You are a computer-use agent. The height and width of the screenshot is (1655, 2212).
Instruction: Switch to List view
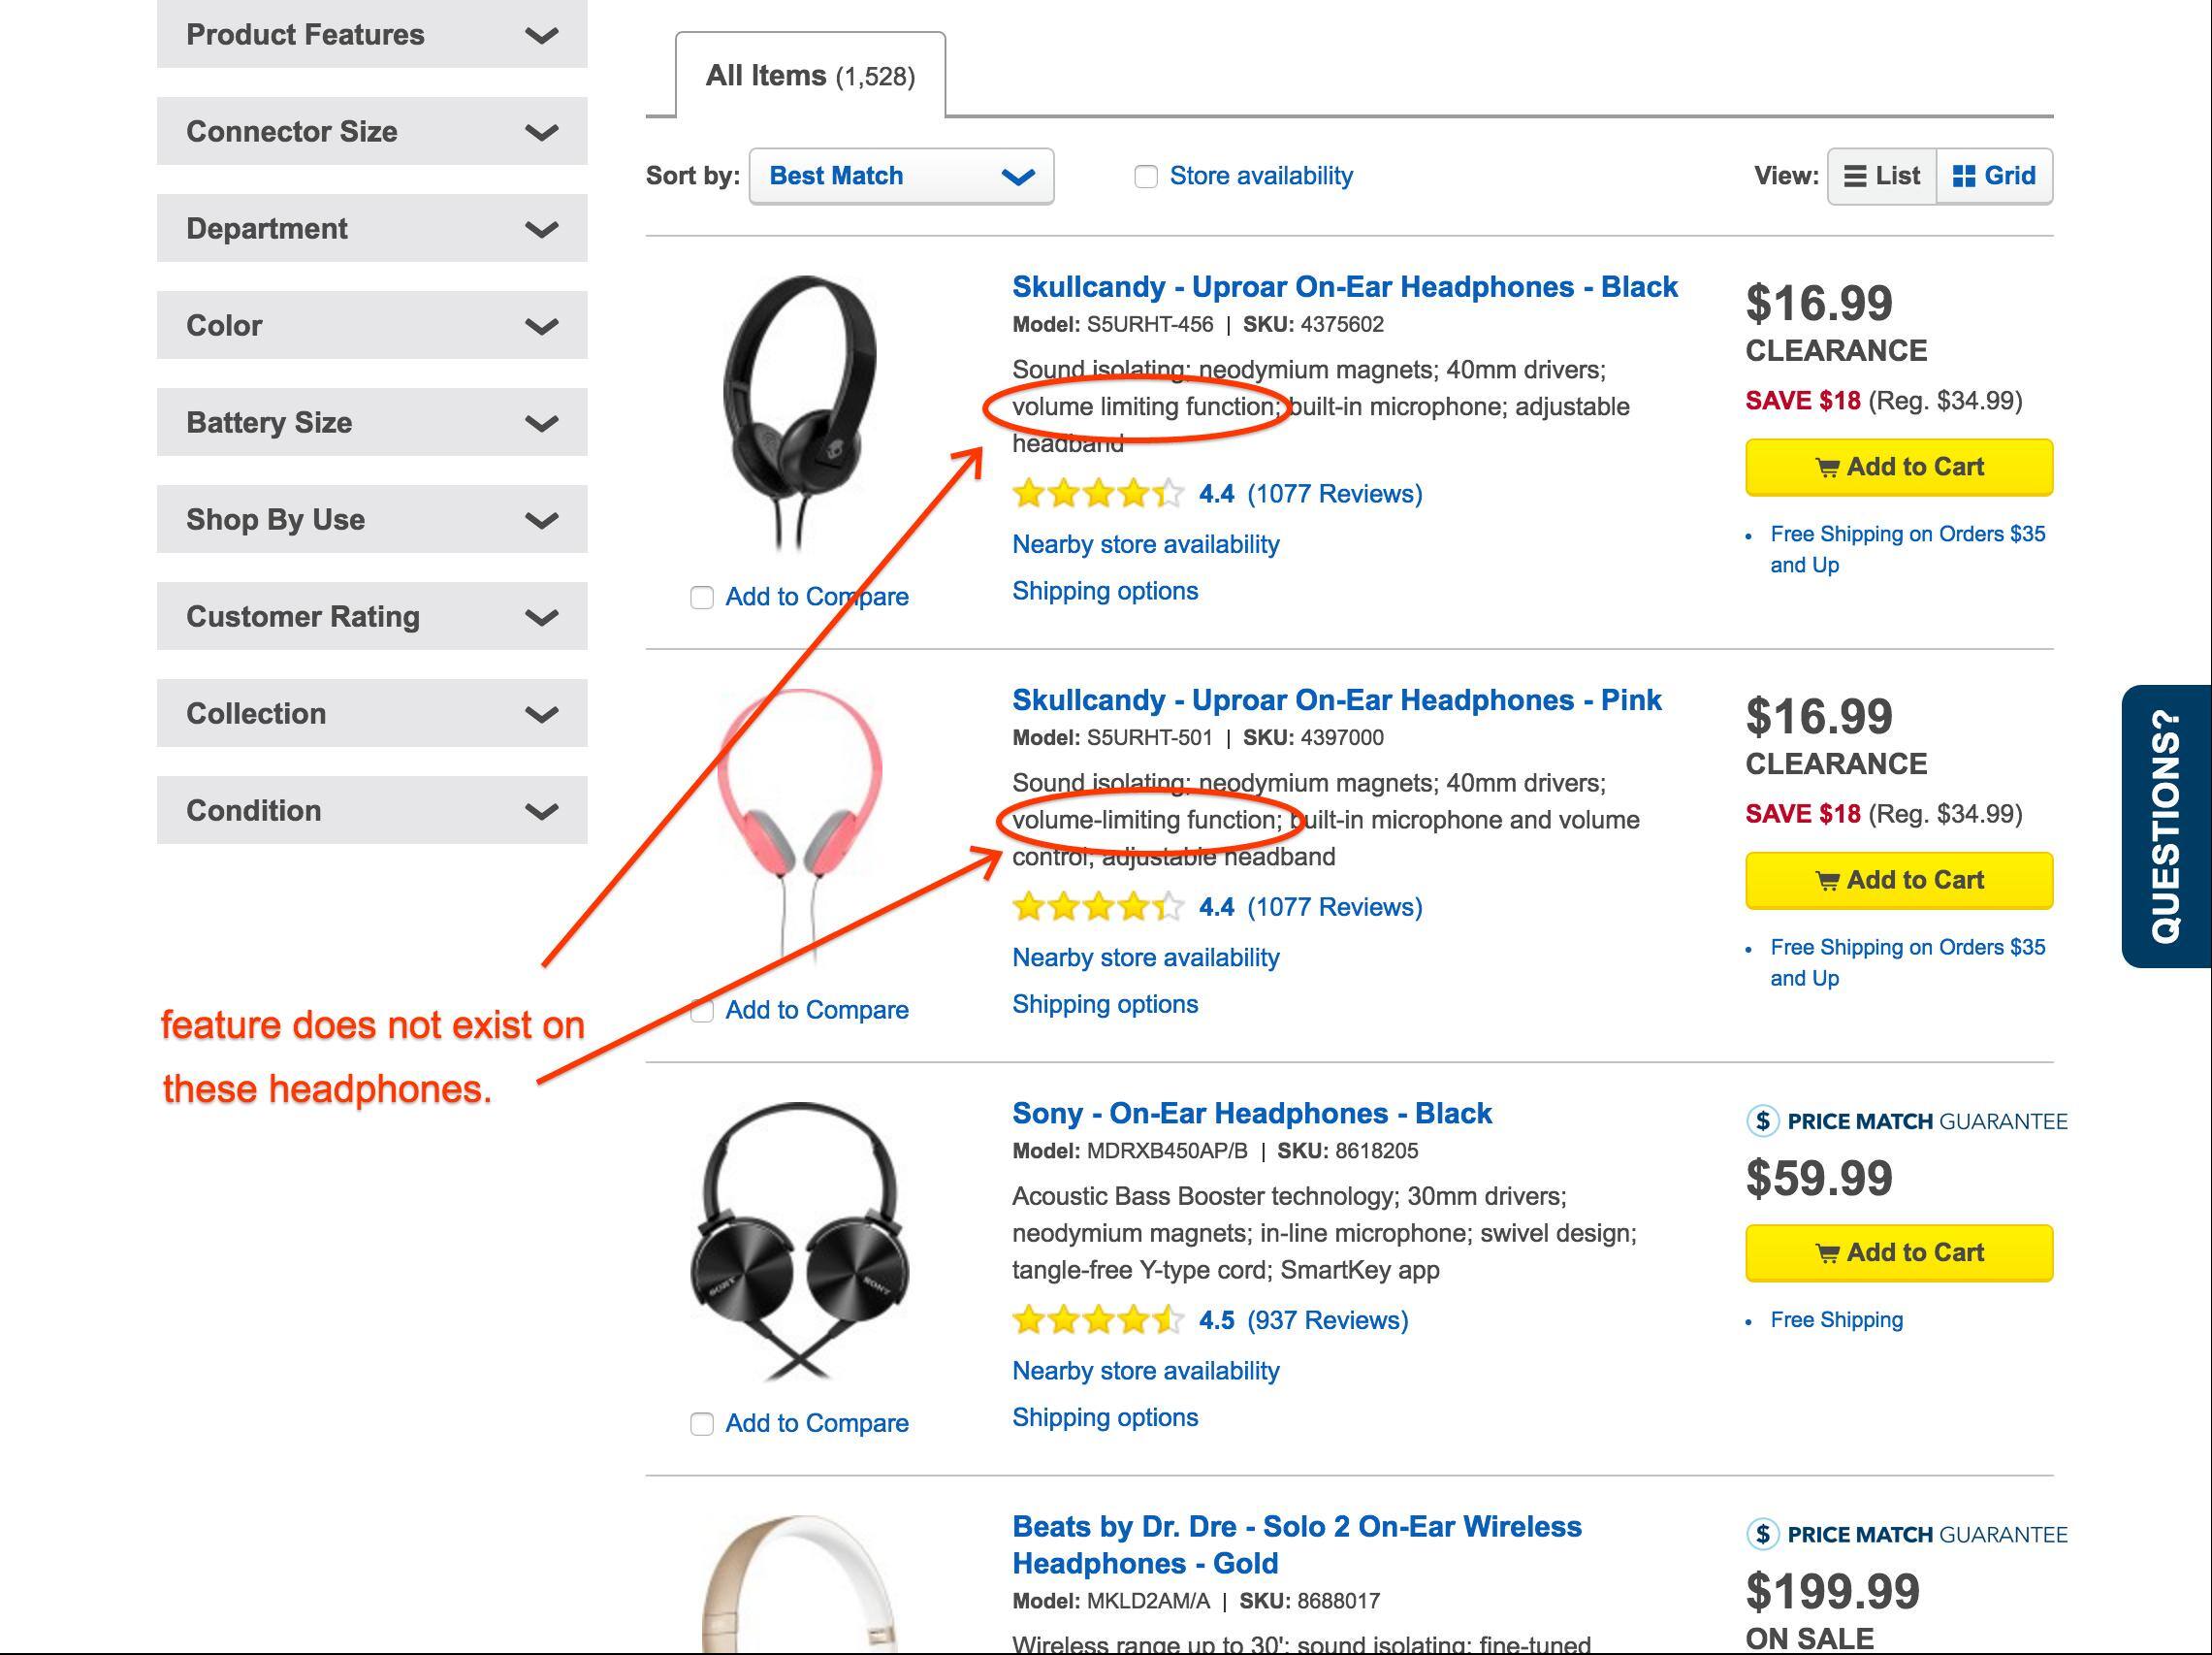[1882, 177]
